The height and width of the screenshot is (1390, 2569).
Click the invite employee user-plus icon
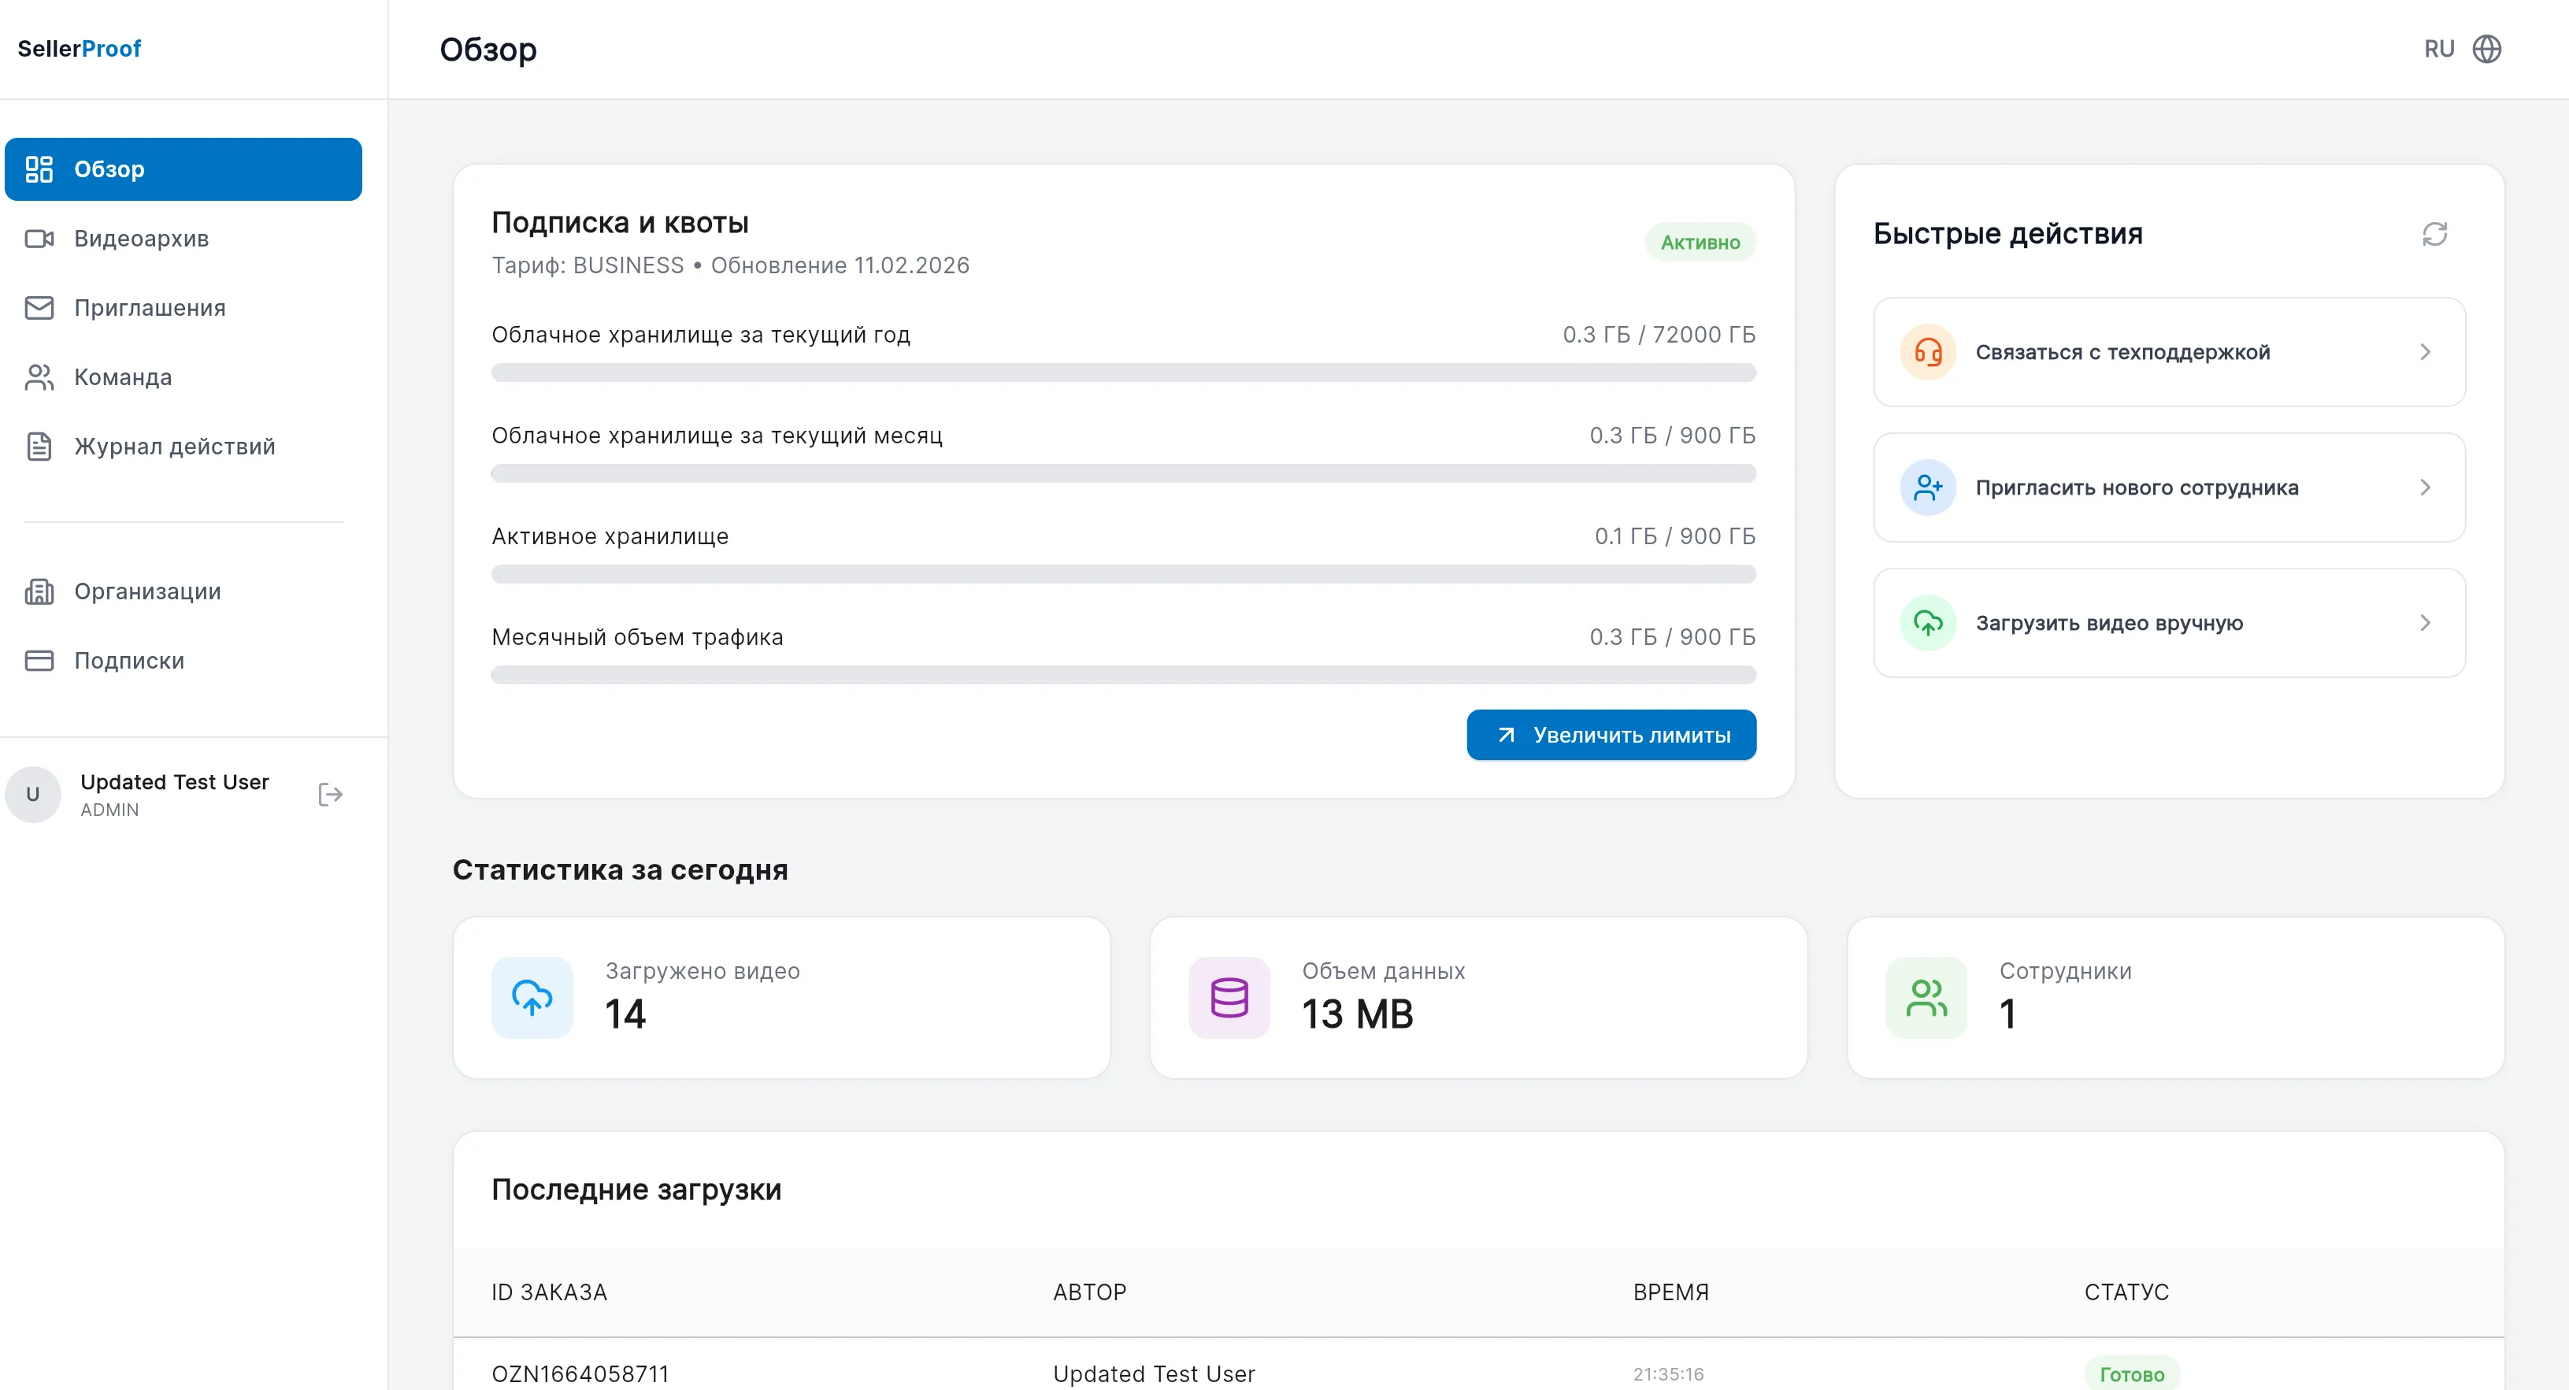click(1928, 487)
